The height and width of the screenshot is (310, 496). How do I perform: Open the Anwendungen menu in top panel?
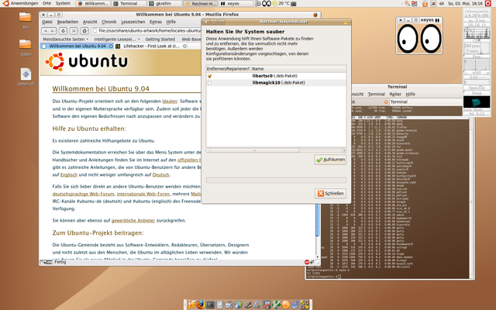point(21,3)
